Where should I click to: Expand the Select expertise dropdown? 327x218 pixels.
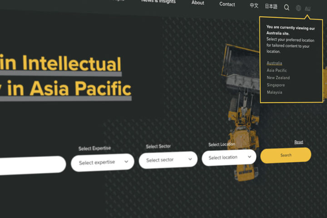coord(102,162)
